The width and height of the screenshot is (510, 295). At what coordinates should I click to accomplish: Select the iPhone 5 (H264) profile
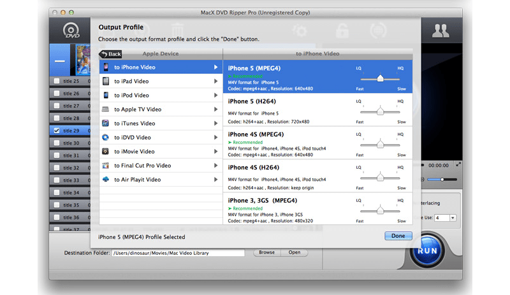click(x=317, y=110)
